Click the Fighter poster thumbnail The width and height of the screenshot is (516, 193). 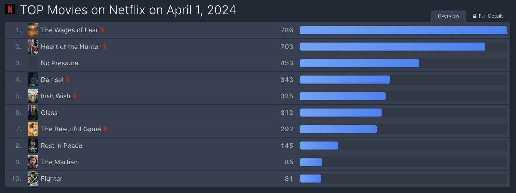coord(33,179)
